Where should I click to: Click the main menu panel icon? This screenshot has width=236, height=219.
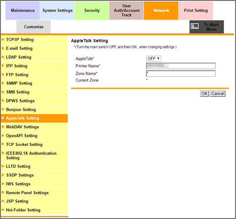(x=195, y=26)
